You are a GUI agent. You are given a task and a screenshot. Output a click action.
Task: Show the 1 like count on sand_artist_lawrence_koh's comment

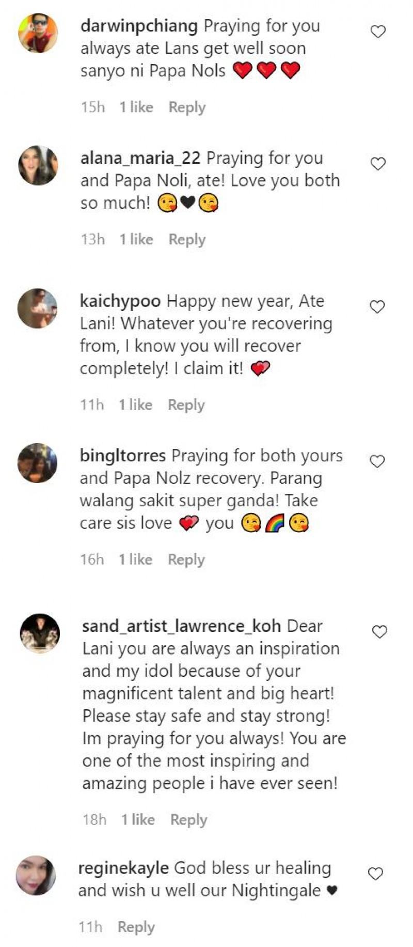(138, 820)
